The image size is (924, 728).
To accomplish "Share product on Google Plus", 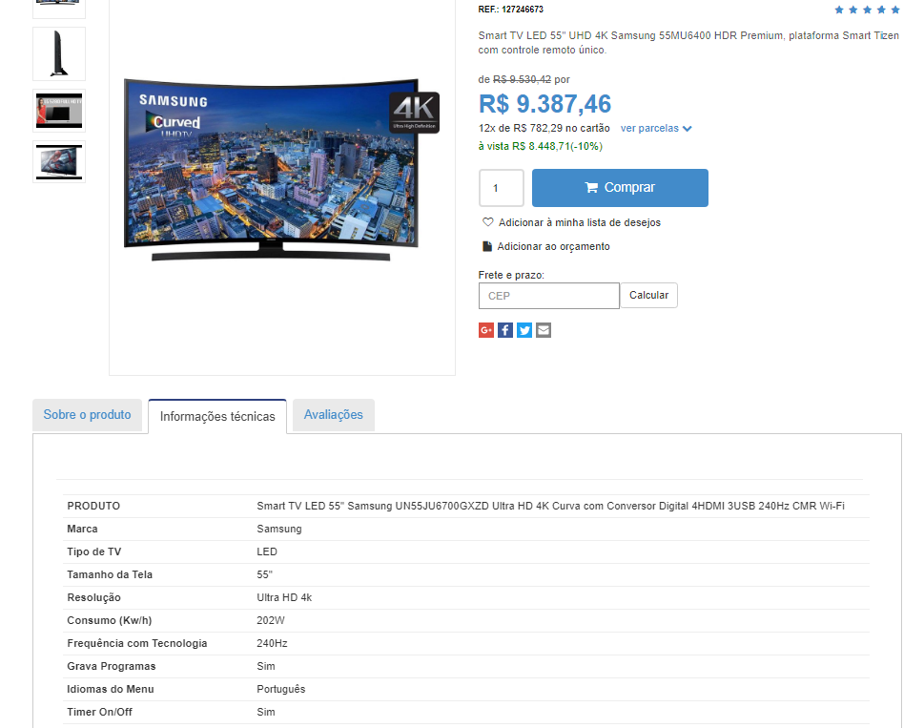I will [x=486, y=330].
